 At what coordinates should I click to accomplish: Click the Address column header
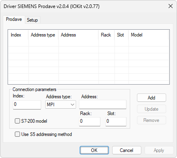pos(78,35)
